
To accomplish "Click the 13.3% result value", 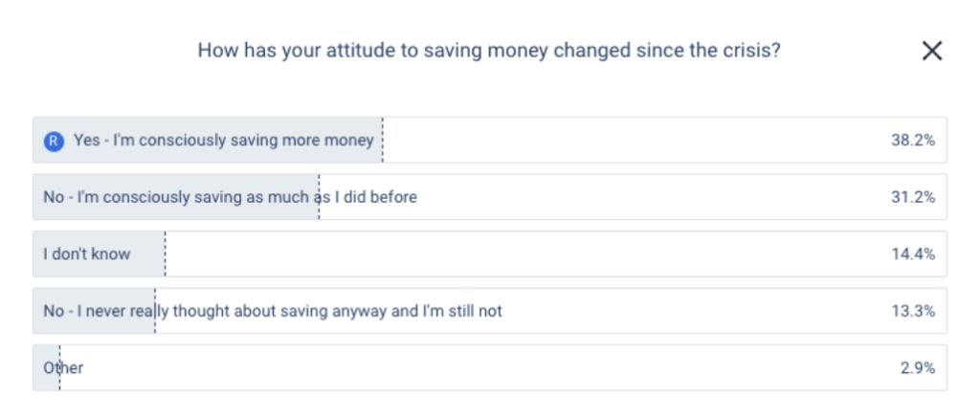I will [912, 311].
